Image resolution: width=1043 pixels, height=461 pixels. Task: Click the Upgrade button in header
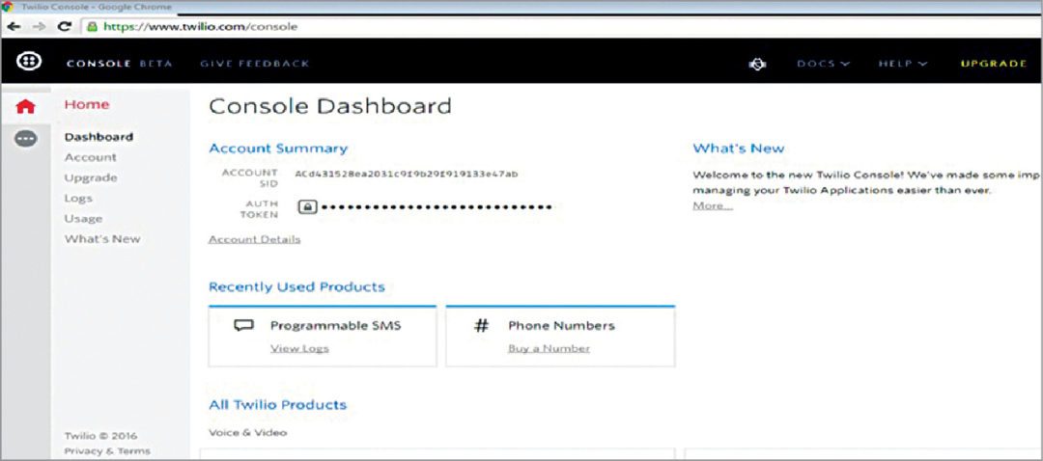tap(993, 64)
